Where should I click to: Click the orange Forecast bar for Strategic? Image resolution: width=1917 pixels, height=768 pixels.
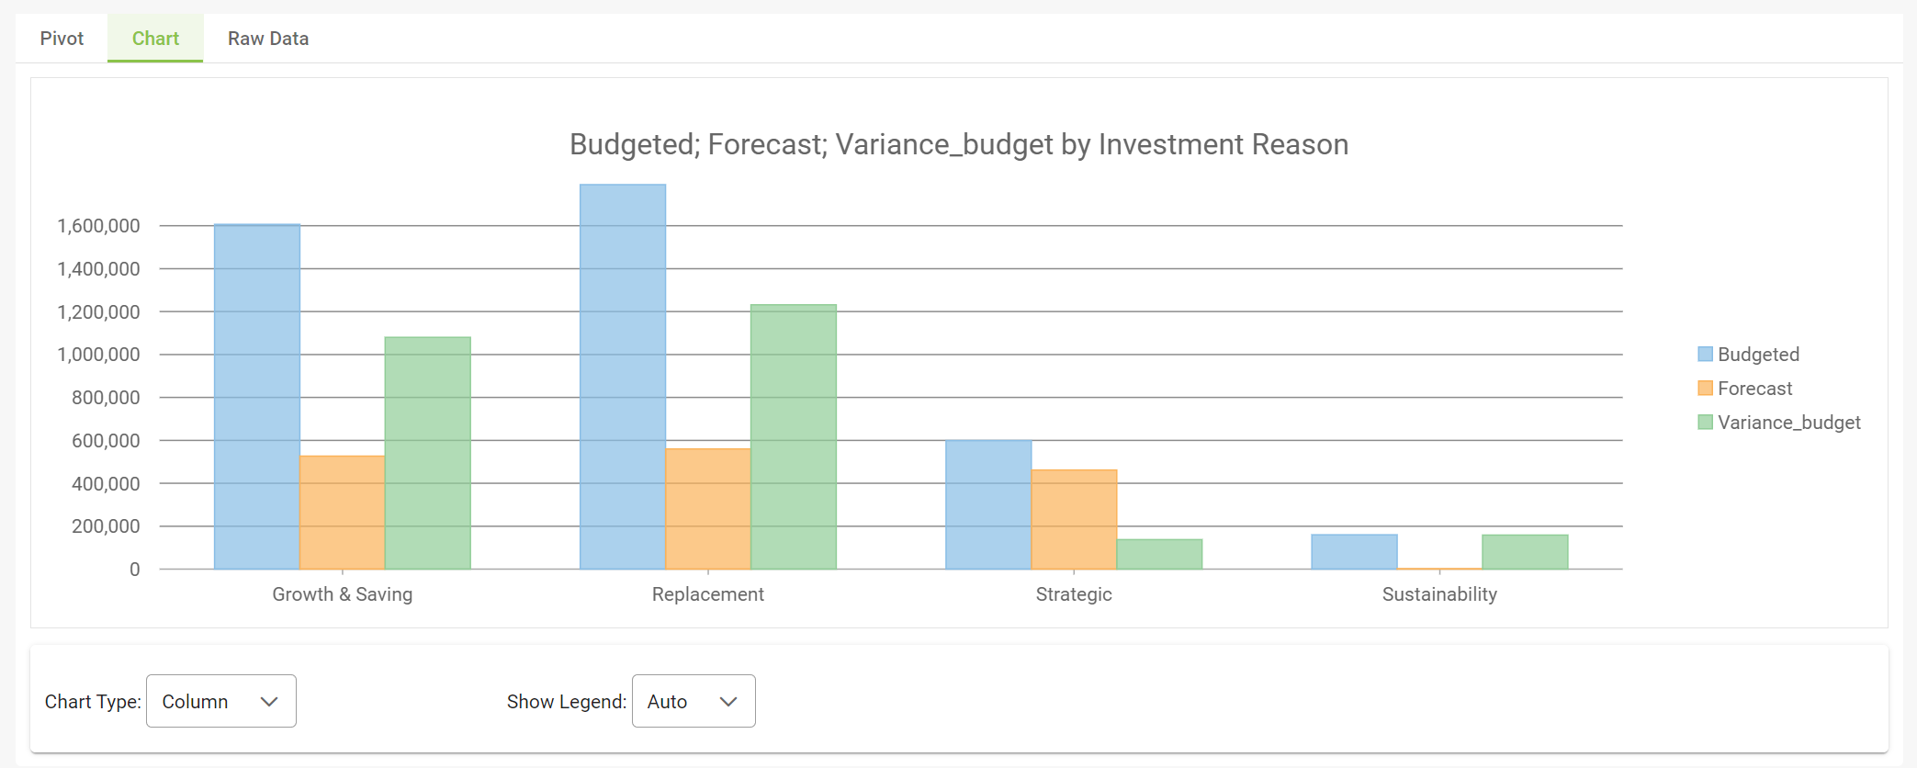click(x=1074, y=519)
